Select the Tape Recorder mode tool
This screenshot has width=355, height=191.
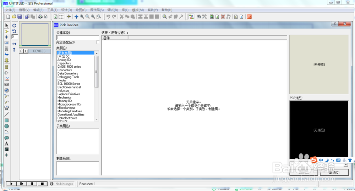pyautogui.click(x=6, y=84)
